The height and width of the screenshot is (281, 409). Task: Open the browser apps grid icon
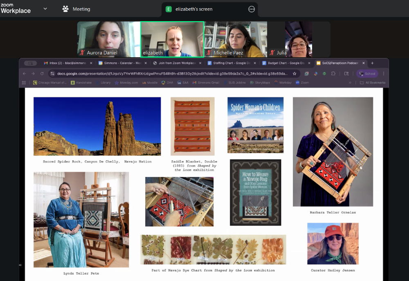24,83
